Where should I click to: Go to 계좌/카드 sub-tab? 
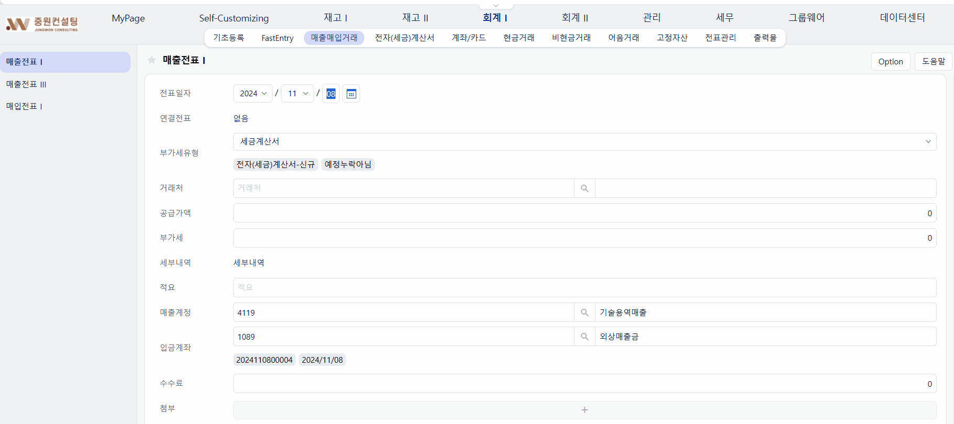469,38
